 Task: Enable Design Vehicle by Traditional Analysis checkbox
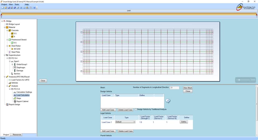tap(136, 109)
